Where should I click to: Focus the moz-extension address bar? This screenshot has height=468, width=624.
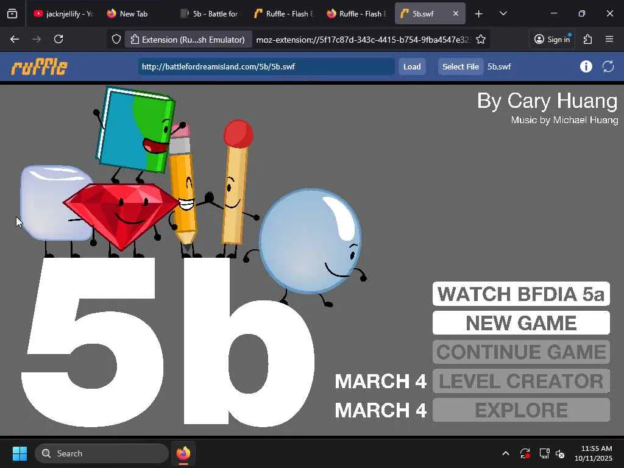362,40
